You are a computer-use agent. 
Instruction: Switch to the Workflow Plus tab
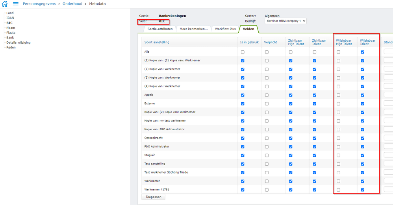(x=225, y=29)
